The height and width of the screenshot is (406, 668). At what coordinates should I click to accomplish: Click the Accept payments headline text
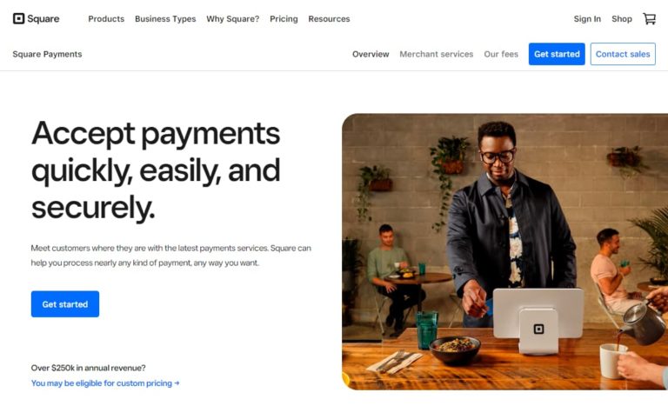point(156,170)
